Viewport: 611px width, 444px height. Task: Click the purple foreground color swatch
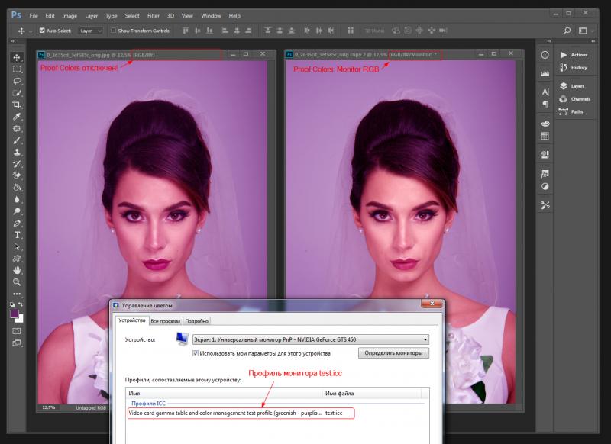15,314
